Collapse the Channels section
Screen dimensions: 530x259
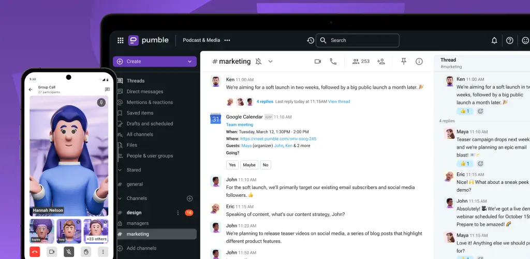tap(120, 198)
